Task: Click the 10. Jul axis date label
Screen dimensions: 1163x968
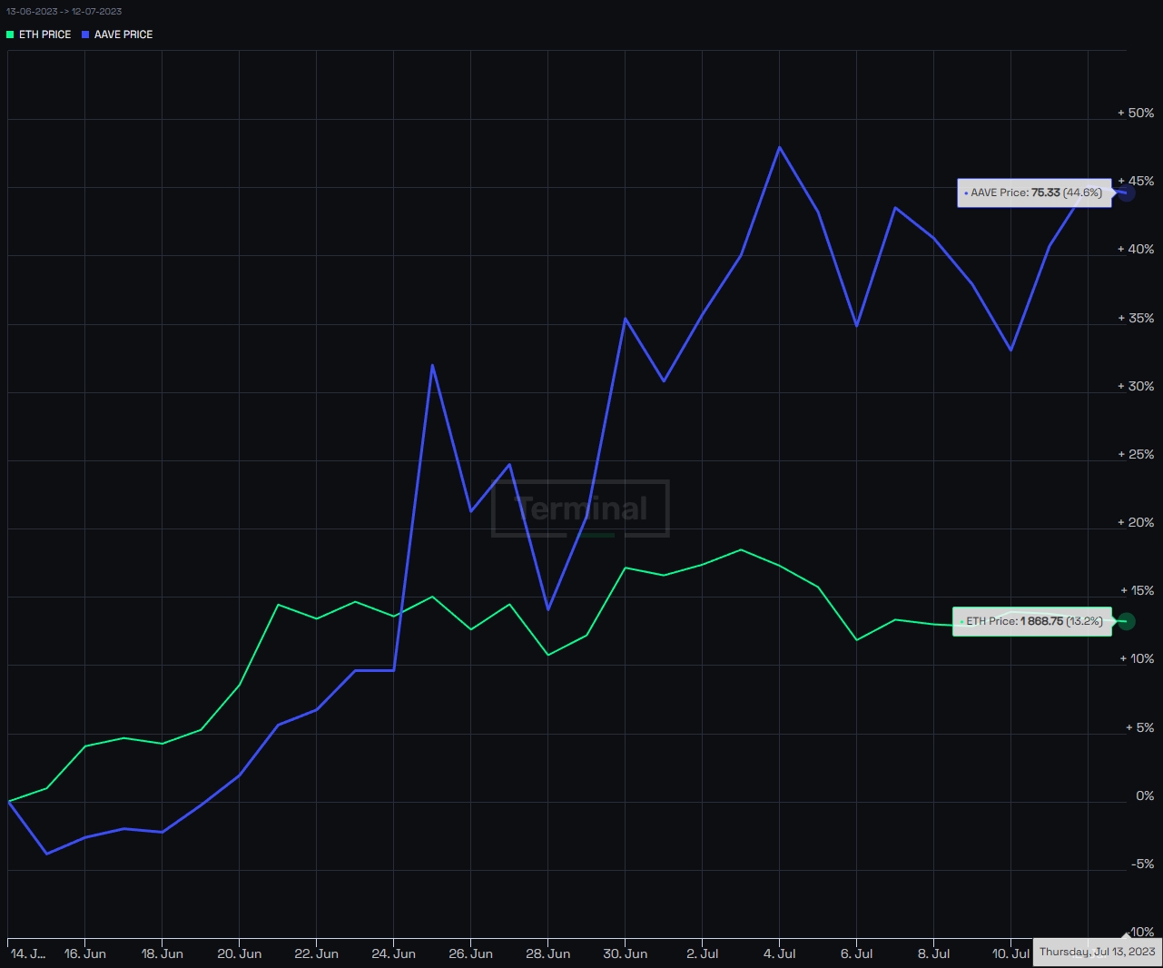Action: click(1010, 953)
